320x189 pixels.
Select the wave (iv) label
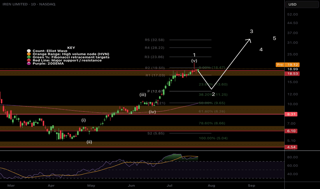[x=152, y=112]
